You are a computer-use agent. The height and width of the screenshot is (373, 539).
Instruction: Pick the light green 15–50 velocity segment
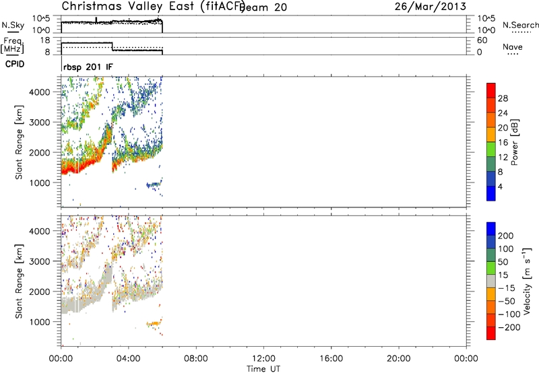coord(491,268)
